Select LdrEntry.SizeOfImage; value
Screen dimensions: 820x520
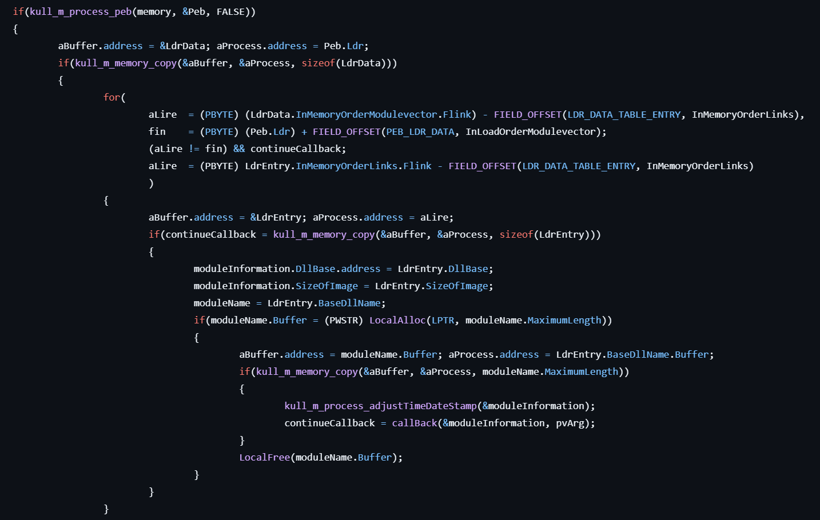click(434, 286)
